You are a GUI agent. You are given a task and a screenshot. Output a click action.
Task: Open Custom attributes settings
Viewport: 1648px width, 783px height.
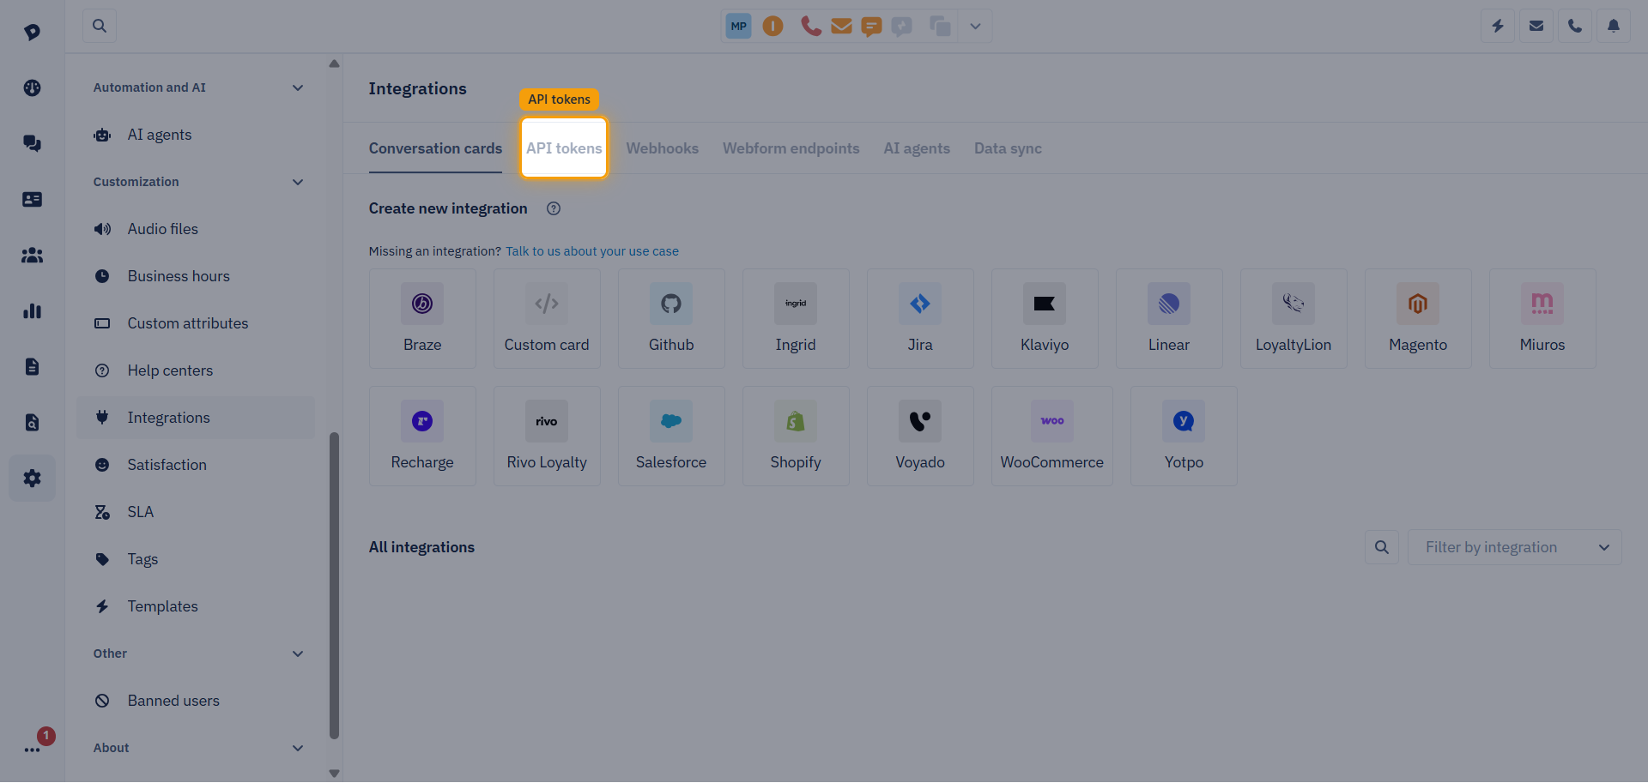tap(196, 323)
